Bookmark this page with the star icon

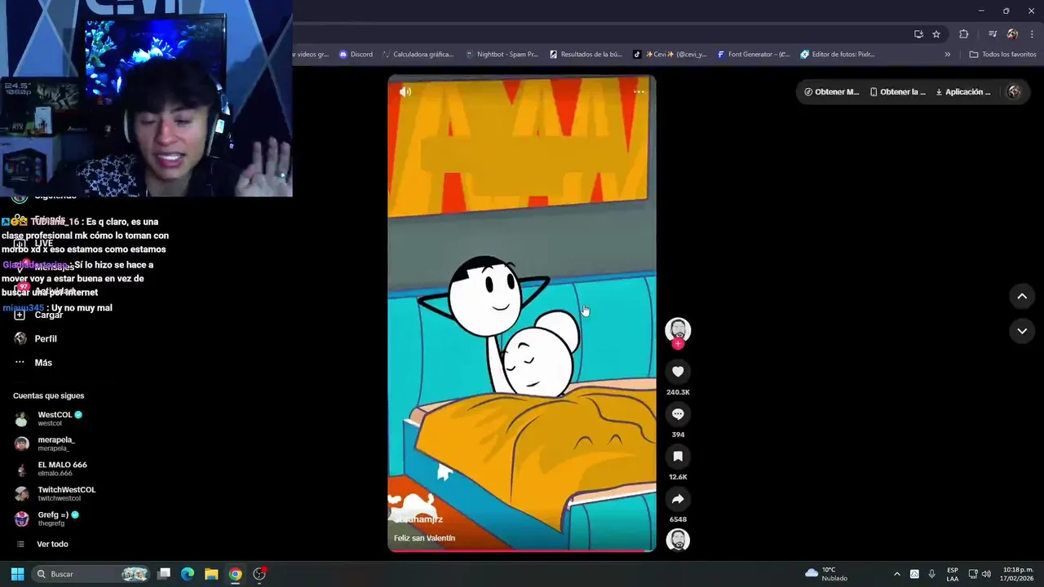click(936, 34)
